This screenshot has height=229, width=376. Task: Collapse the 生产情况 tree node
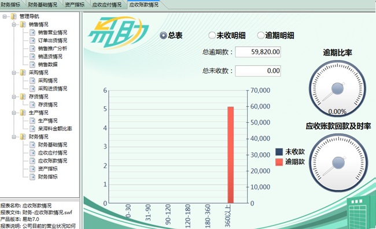pos(14,112)
